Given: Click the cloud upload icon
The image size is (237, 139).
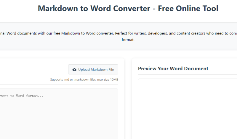Looking at the screenshot, I should [74, 70].
